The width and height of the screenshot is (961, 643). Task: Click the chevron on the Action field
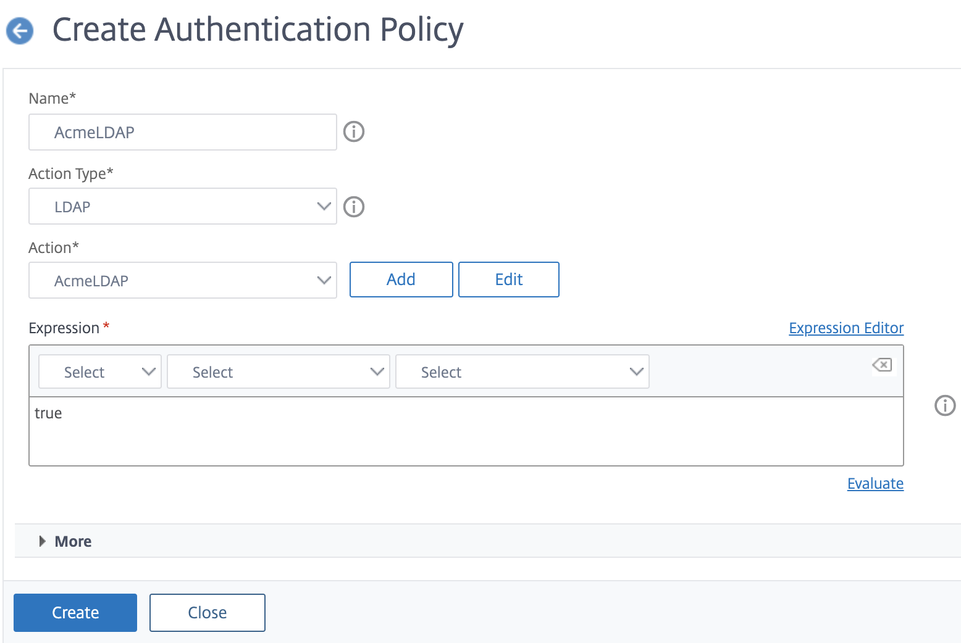pyautogui.click(x=324, y=280)
